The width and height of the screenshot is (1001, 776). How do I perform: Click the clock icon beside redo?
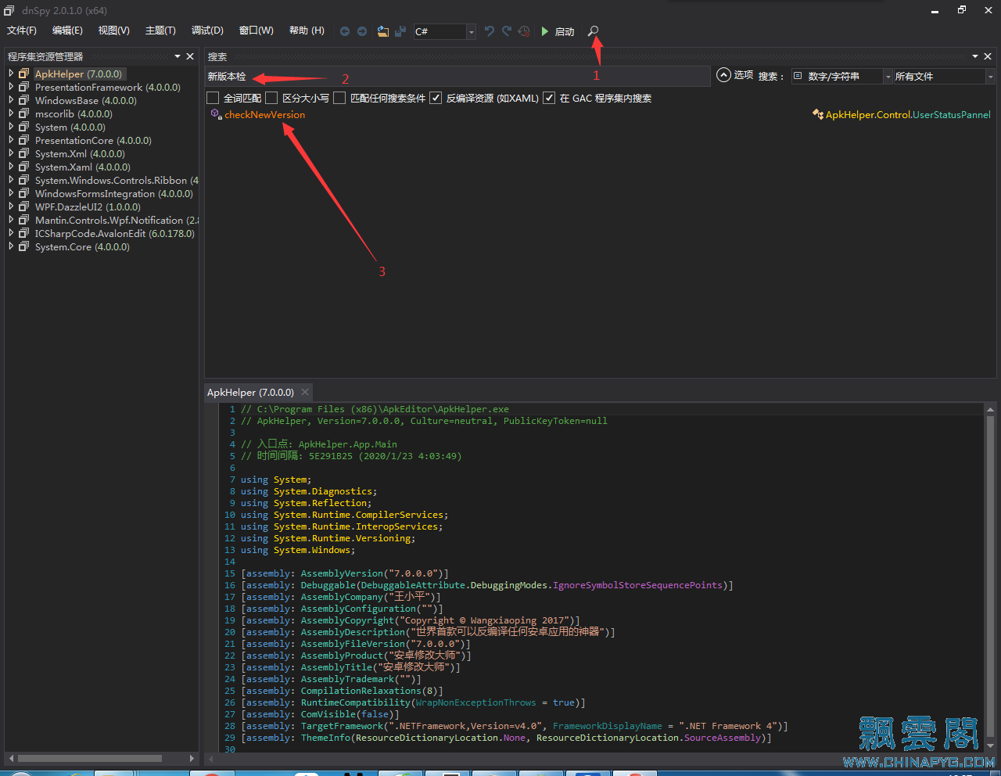click(524, 31)
